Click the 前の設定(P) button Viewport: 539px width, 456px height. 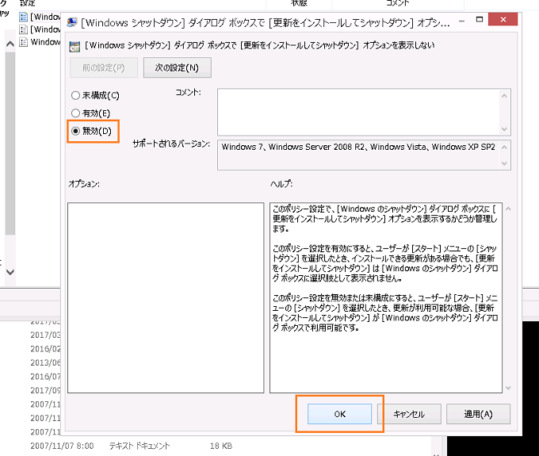click(104, 67)
